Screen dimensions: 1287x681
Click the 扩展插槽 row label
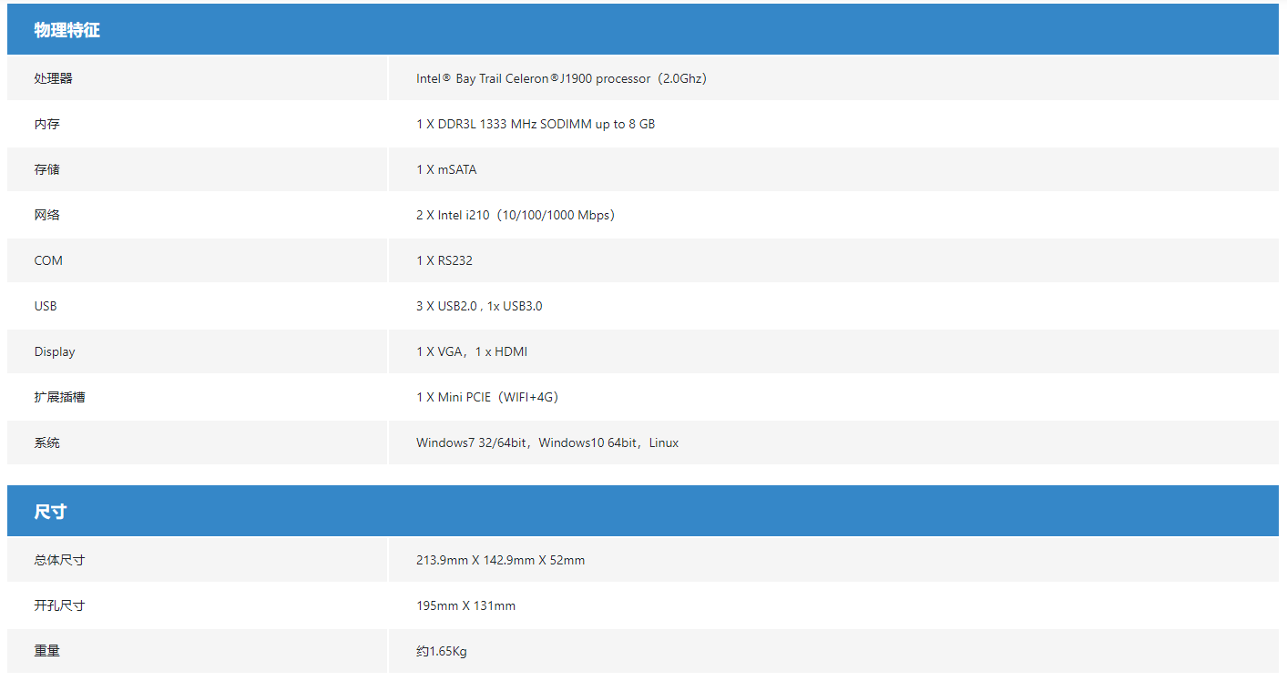(x=59, y=397)
